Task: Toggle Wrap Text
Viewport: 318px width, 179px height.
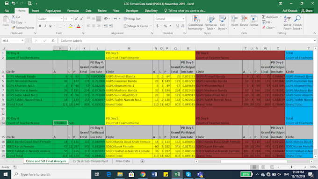Action: click(x=132, y=19)
